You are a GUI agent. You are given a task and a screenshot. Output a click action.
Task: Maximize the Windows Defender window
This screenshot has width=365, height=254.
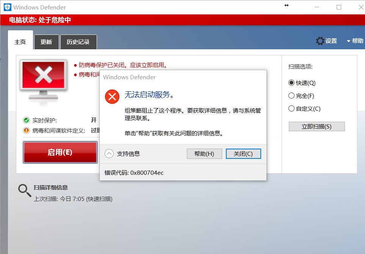pyautogui.click(x=339, y=7)
